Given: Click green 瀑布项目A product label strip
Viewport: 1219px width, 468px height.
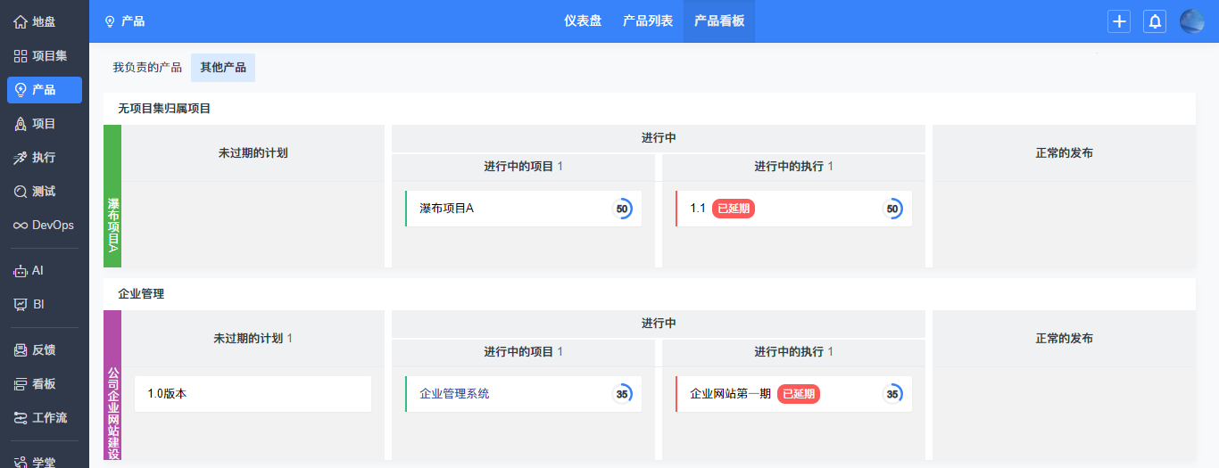Looking at the screenshot, I should pos(112,196).
